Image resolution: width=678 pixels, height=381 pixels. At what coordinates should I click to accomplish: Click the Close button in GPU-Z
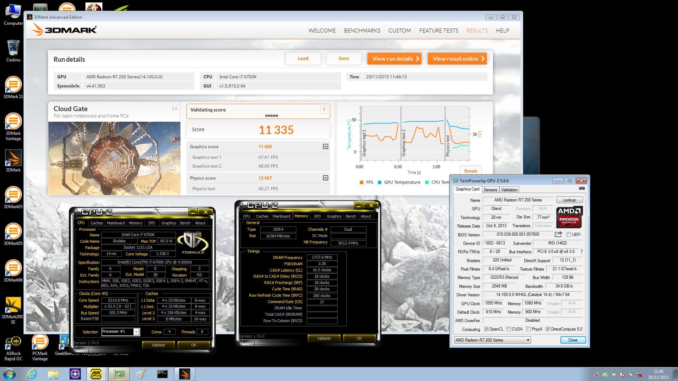point(573,340)
